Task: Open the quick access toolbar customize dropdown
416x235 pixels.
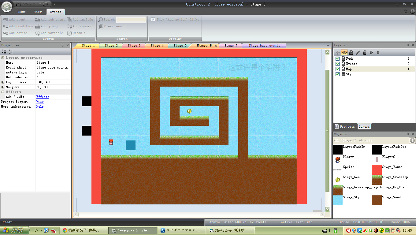Action: pyautogui.click(x=54, y=4)
